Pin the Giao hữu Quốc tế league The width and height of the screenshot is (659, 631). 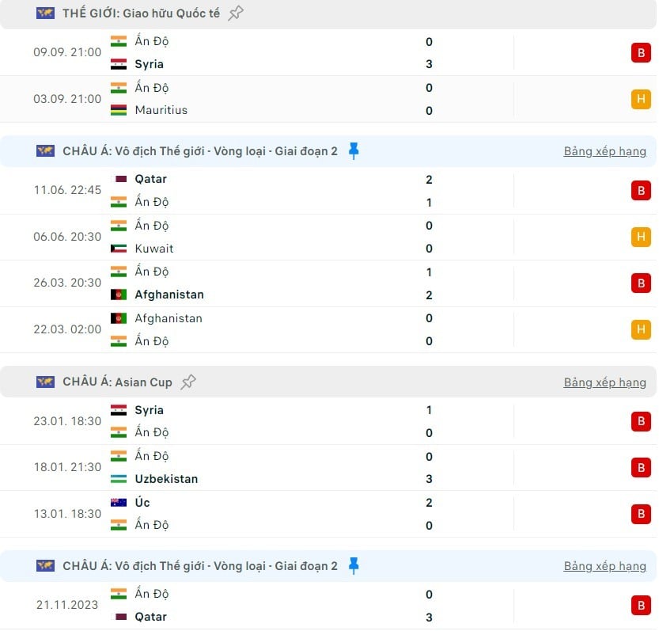[236, 13]
